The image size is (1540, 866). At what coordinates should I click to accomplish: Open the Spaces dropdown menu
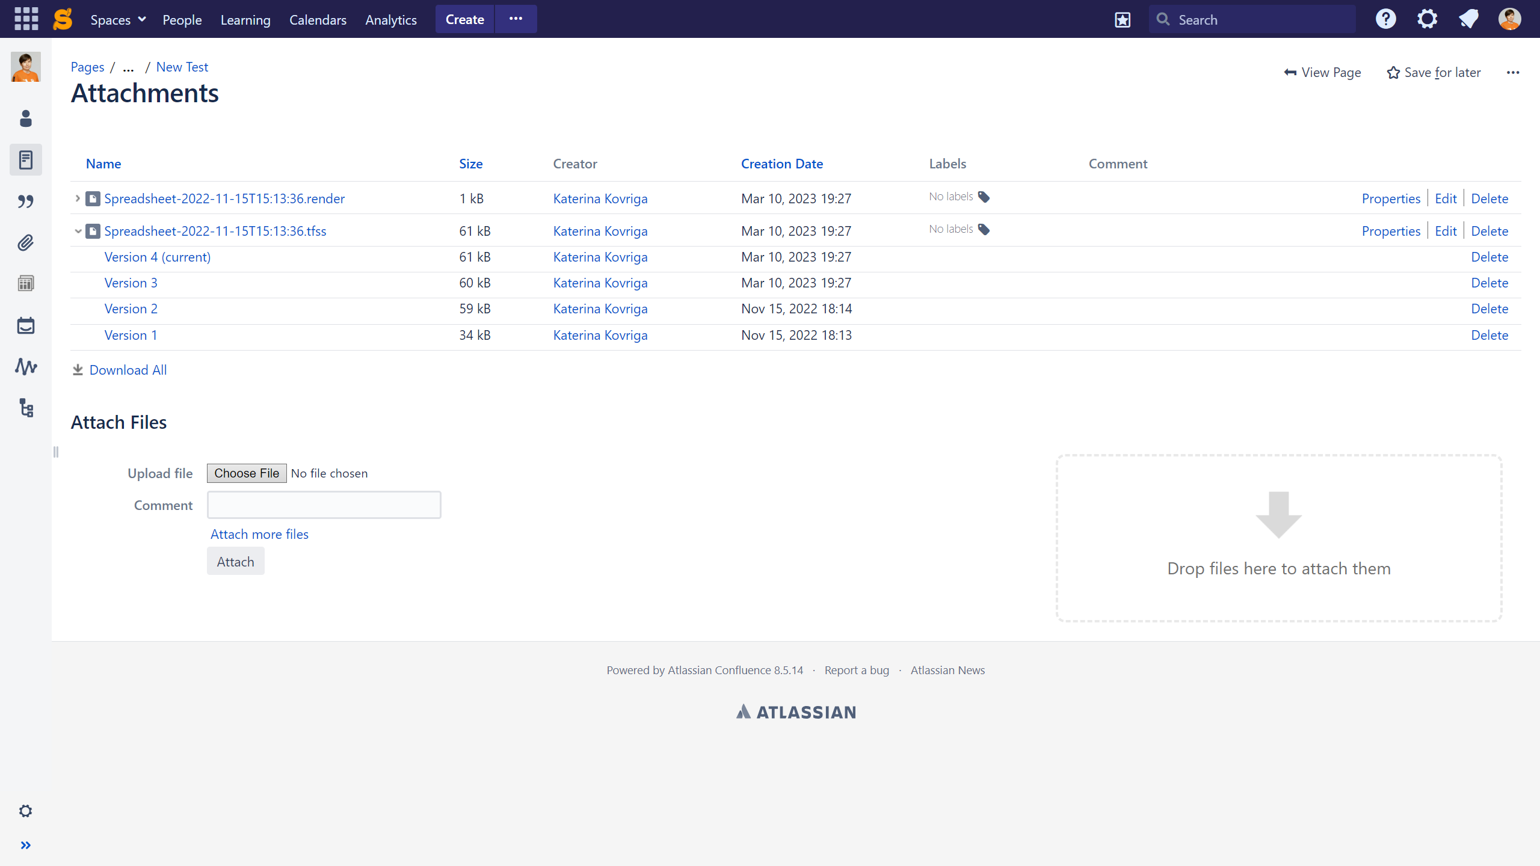(x=118, y=20)
